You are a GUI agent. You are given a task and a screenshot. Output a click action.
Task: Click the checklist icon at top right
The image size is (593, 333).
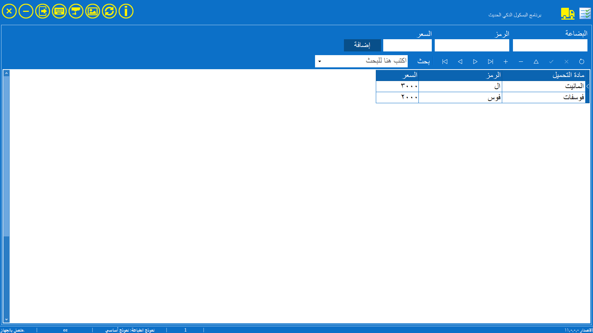click(x=585, y=14)
